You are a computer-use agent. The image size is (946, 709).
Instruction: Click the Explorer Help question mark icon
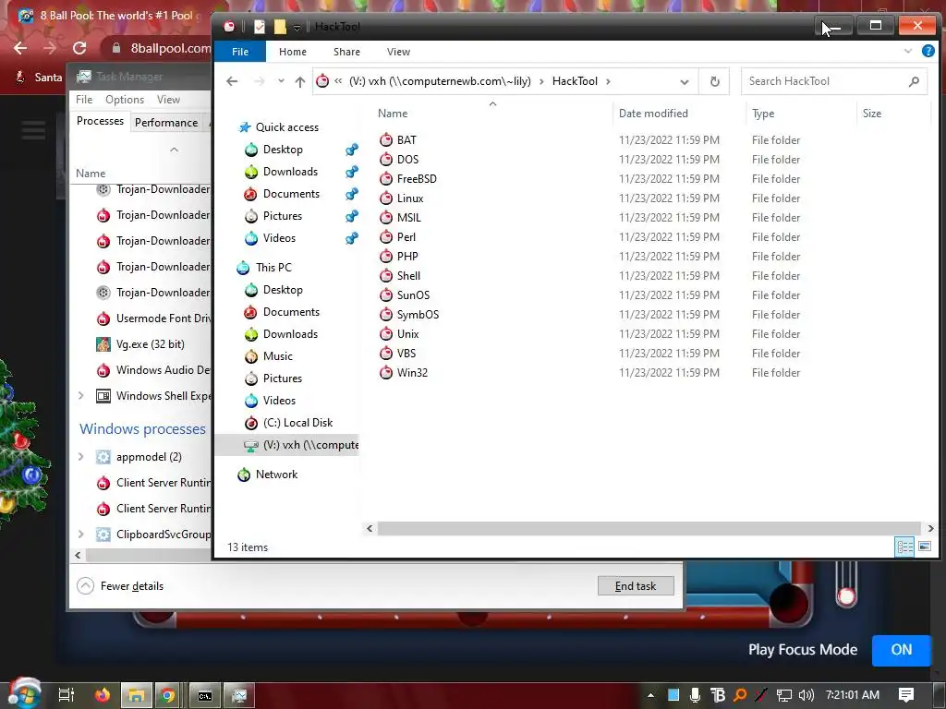928,52
